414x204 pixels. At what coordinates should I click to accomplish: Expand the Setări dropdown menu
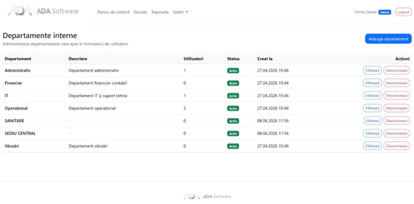tap(180, 12)
